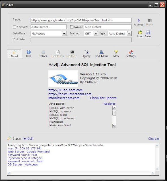This screenshot has width=167, height=181.
Task: Click the log panel scroll down arrow
Action: click(x=157, y=169)
